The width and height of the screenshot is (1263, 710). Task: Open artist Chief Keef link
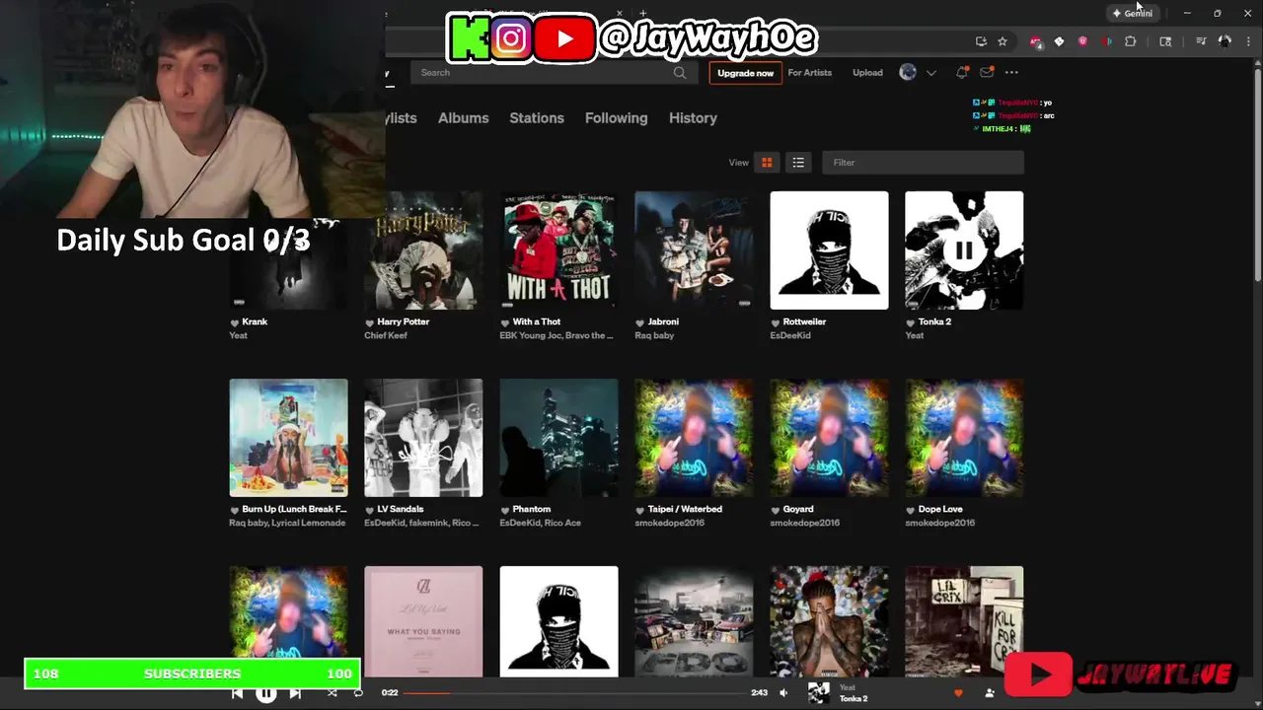click(386, 336)
